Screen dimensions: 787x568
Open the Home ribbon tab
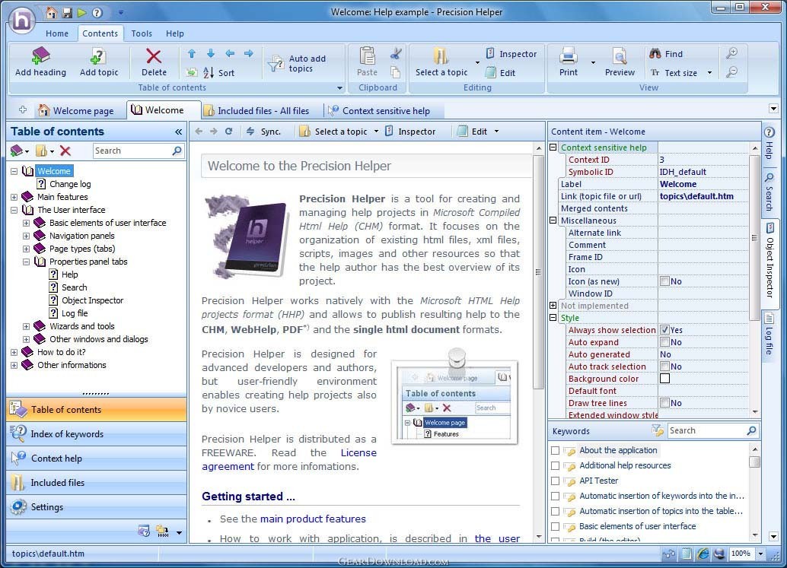(x=57, y=33)
